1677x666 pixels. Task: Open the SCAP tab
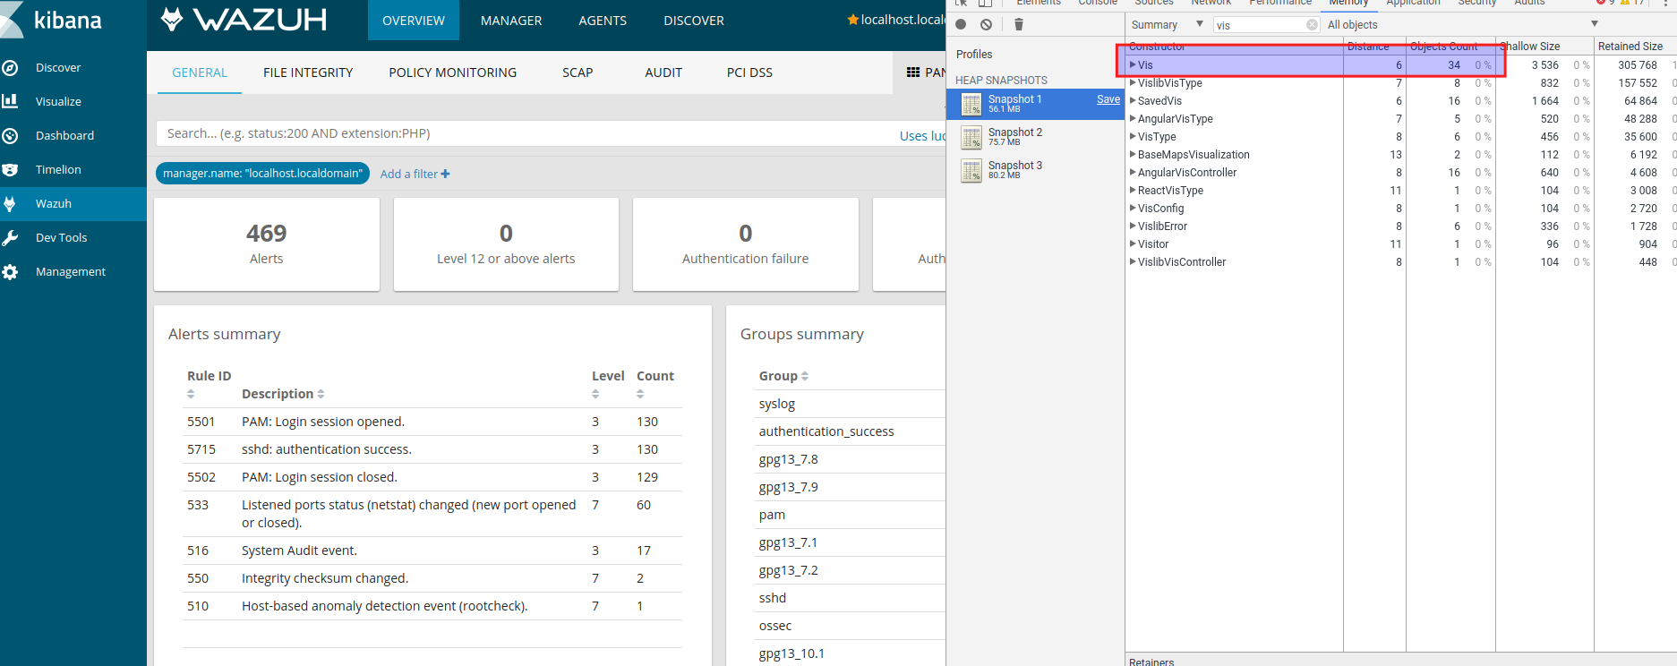[578, 73]
